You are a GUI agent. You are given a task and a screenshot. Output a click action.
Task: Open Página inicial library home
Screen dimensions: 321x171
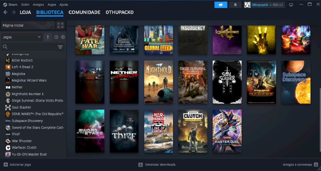point(28,25)
